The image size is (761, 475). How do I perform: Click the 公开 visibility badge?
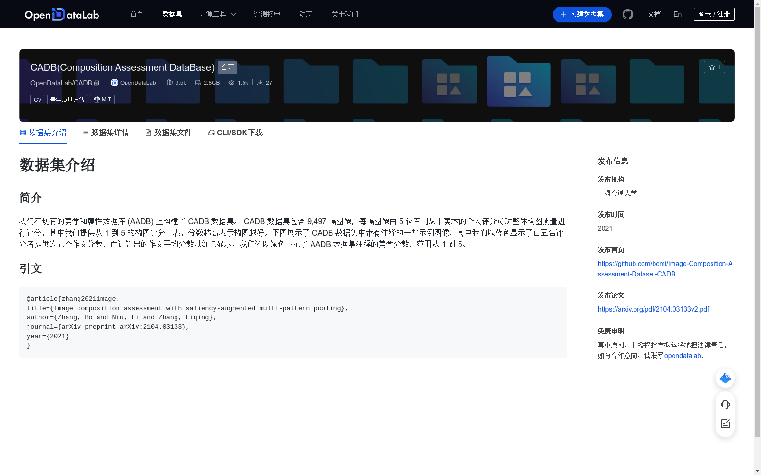click(x=228, y=67)
